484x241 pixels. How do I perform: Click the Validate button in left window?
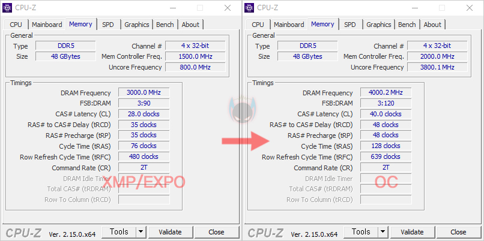(170, 232)
